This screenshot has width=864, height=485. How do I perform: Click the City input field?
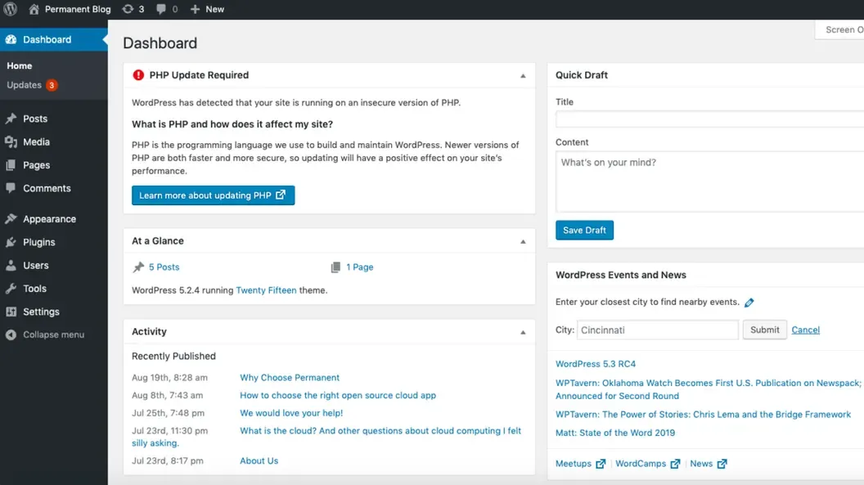click(657, 330)
